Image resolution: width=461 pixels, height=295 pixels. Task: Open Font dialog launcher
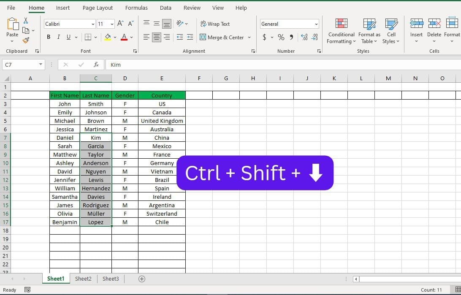[135, 51]
